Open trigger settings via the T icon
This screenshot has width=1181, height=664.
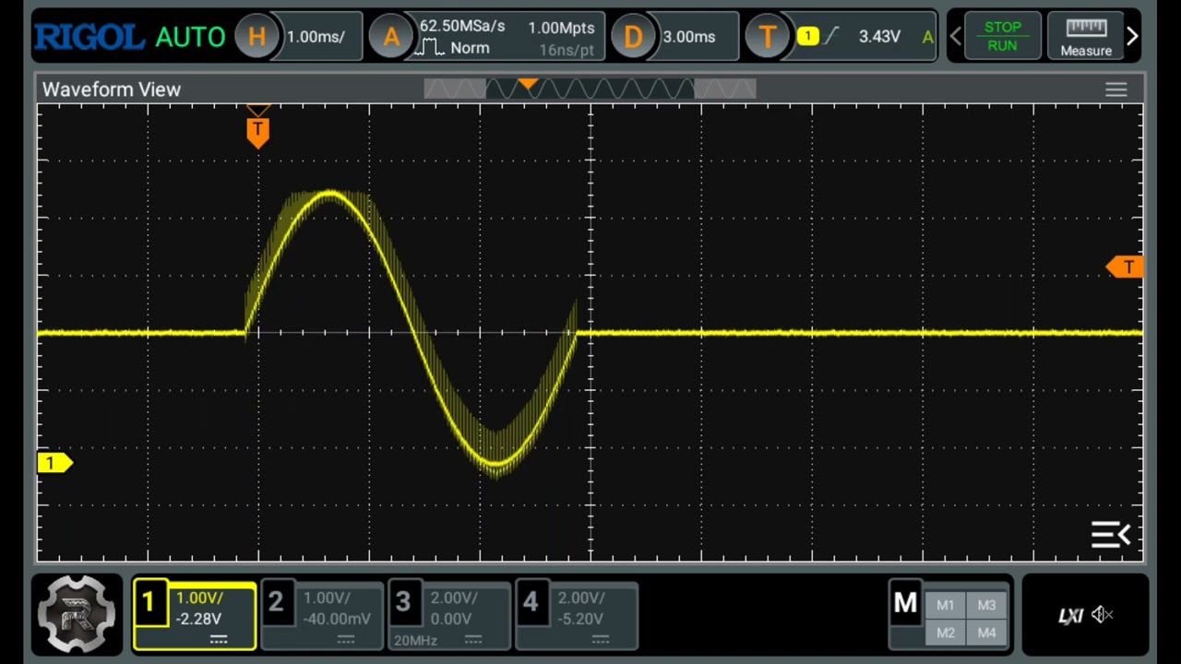[x=769, y=36]
